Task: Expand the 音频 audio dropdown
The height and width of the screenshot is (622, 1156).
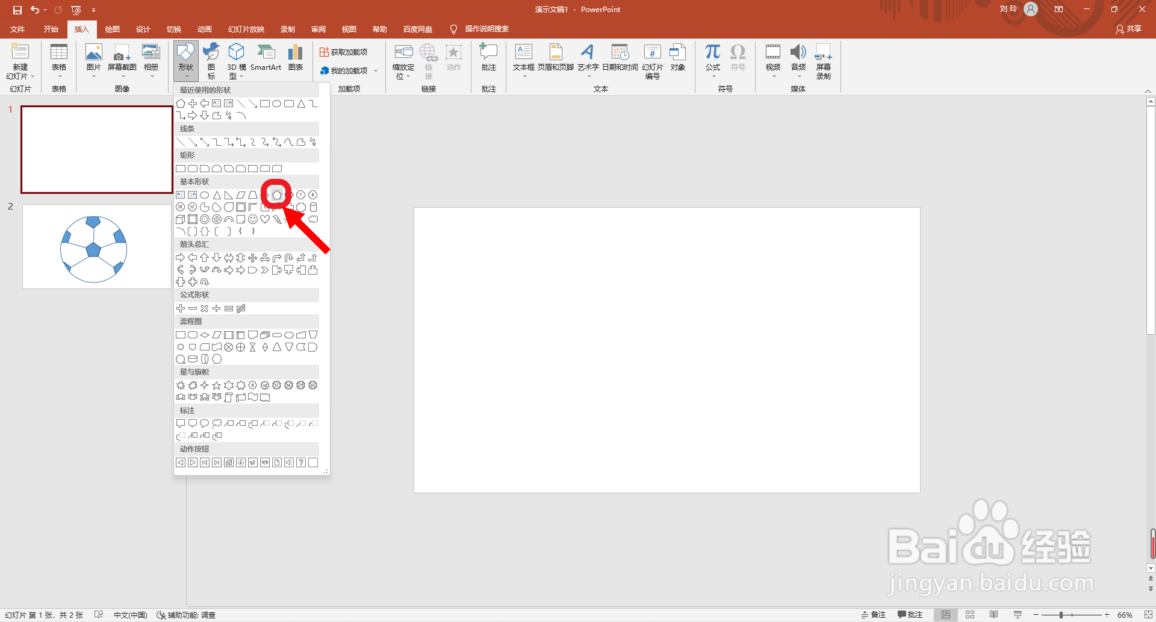Action: tap(798, 76)
